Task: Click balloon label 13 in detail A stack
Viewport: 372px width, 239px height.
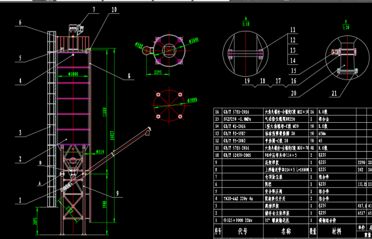Action: pyautogui.click(x=293, y=50)
